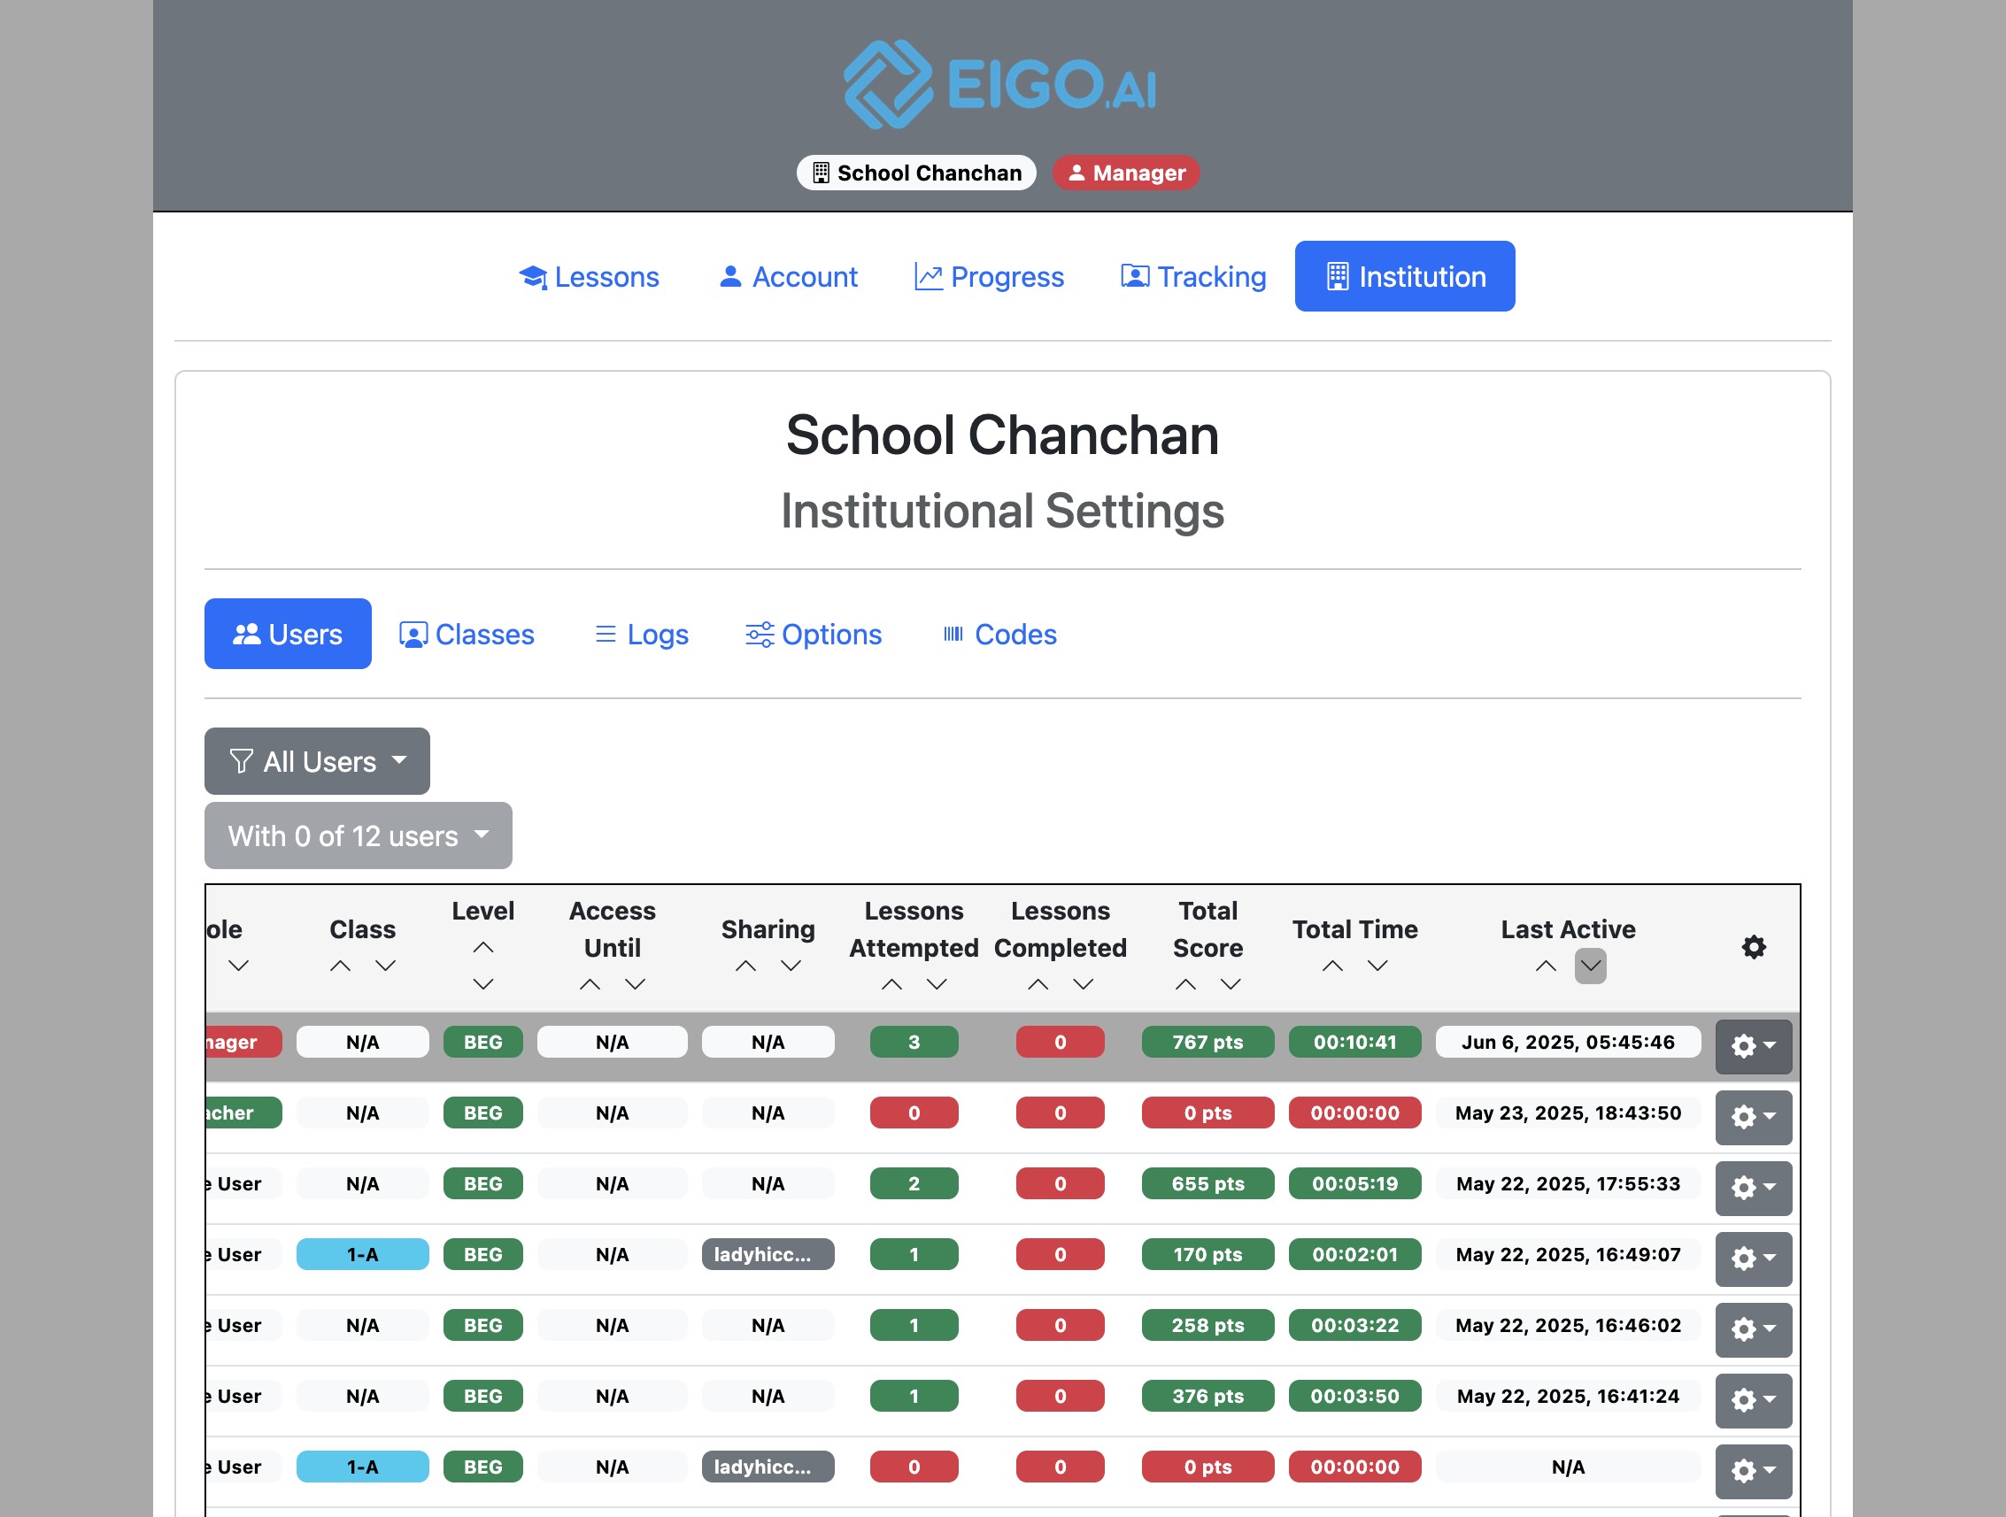Sort Lessons Attempted descending

937,984
